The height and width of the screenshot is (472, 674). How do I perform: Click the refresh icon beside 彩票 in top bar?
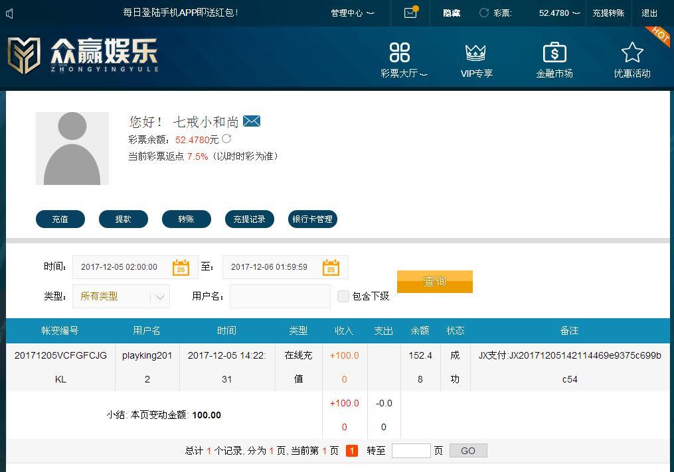(x=484, y=13)
